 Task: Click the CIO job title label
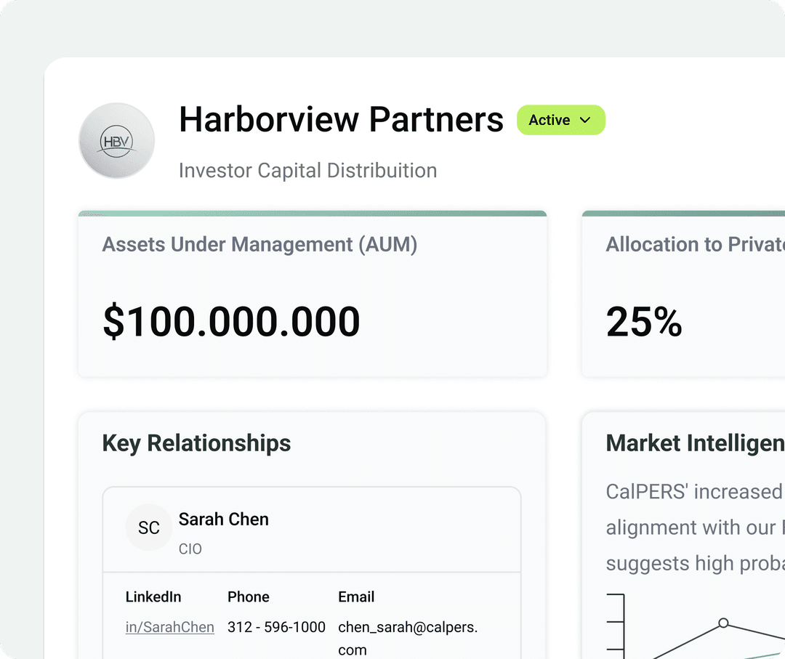pos(190,549)
